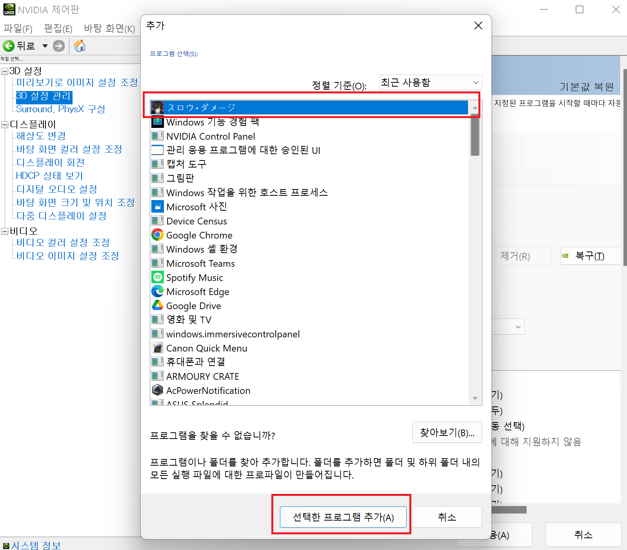Collapse the 디스플레이 tree node
The width and height of the screenshot is (627, 550).
click(5, 125)
